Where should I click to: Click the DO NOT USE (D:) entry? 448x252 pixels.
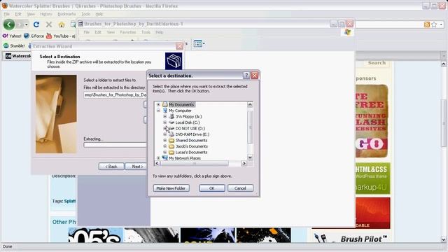coord(190,128)
